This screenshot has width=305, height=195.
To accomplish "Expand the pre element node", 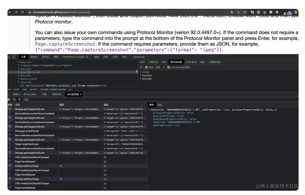I will click(19, 79).
